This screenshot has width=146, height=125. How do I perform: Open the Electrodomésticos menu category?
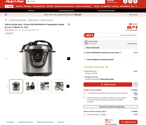pos(39,6)
